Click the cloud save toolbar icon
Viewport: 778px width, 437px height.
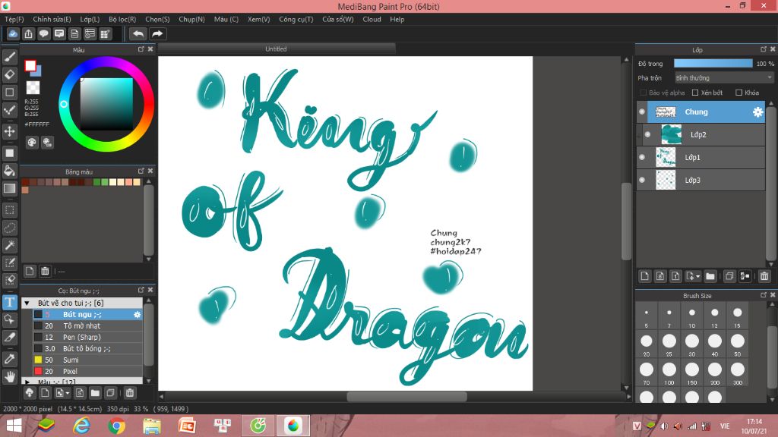click(13, 33)
